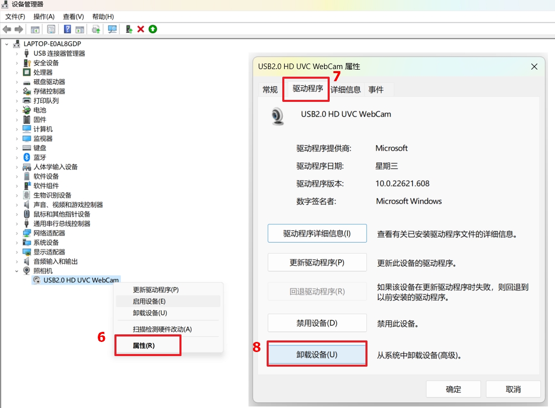Viewport: 555px width, 408px height.
Task: Click the monitor-with-magnifier scan hardware toolbar icon
Action: pyautogui.click(x=112, y=29)
